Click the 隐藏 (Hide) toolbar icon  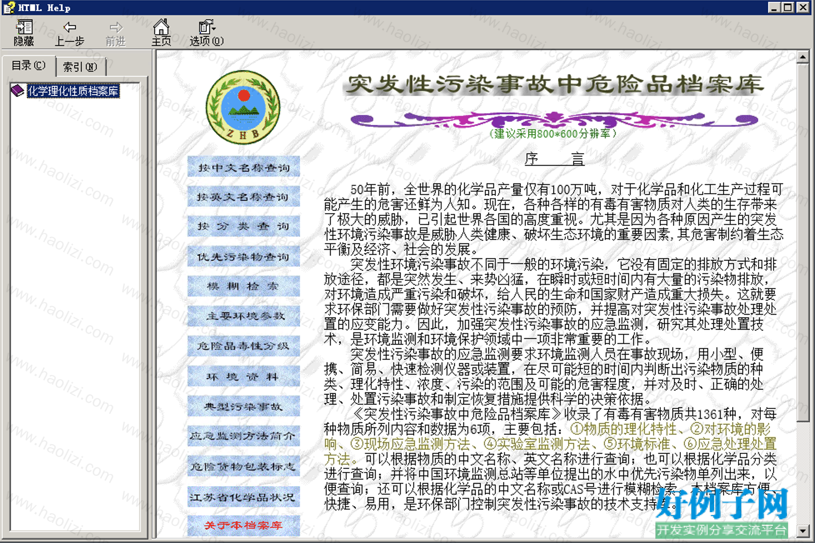click(24, 32)
